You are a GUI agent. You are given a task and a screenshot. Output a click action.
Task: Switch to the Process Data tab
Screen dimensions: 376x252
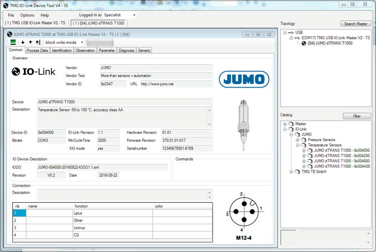point(37,50)
